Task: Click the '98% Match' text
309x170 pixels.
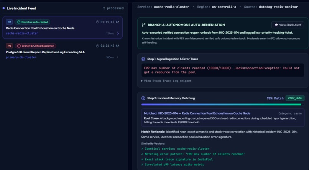Action: (x=275, y=98)
